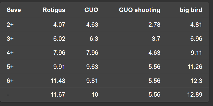The height and width of the screenshot is (106, 213).
Task: Select the 2+ save row label
Action: [x=10, y=25]
